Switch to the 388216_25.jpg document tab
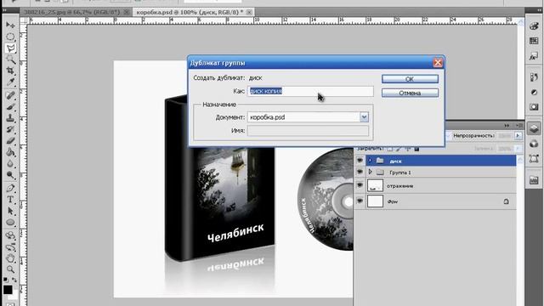This screenshot has height=306, width=544. (71, 12)
